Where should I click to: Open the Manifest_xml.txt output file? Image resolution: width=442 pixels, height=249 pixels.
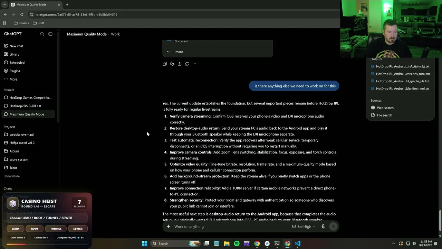[x=400, y=89]
